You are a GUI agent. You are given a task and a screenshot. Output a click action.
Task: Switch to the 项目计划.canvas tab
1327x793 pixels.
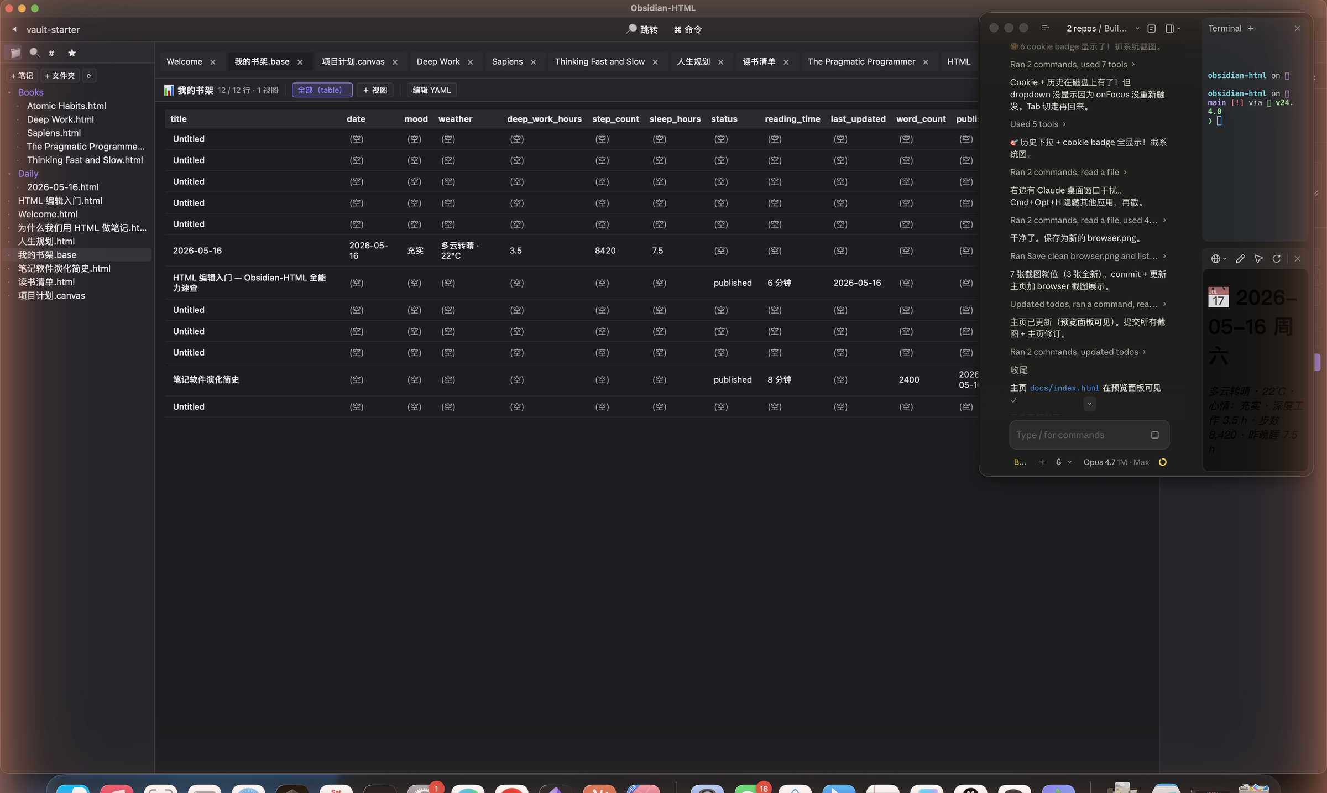click(353, 62)
